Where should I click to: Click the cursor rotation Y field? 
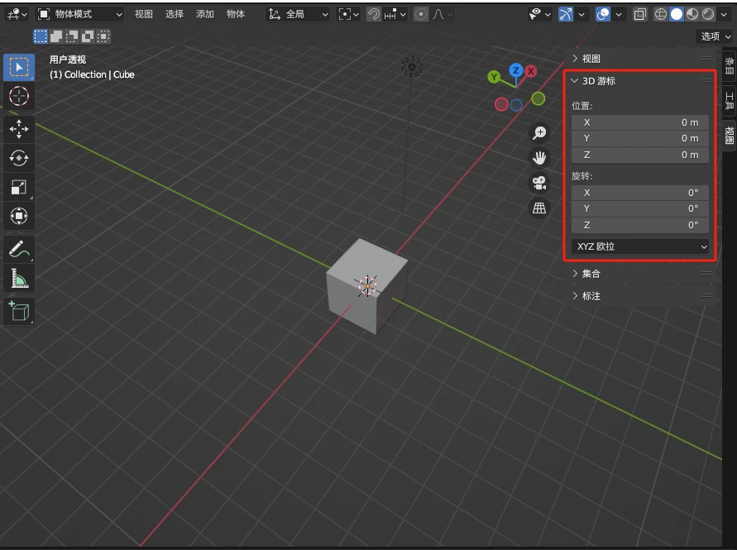coord(640,208)
